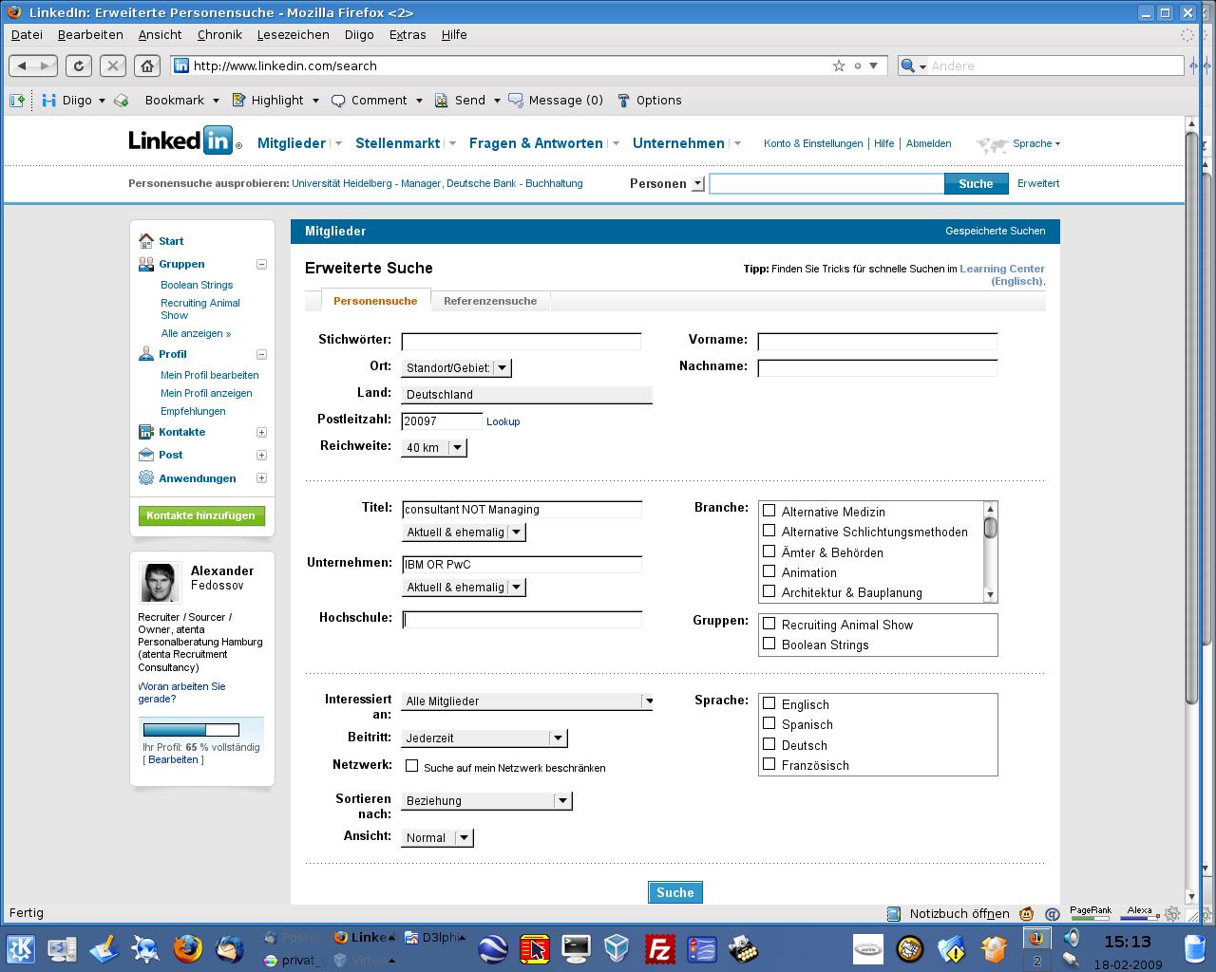The width and height of the screenshot is (1216, 972).
Task: Click the Branche list scrollbar down arrow
Action: 990,595
